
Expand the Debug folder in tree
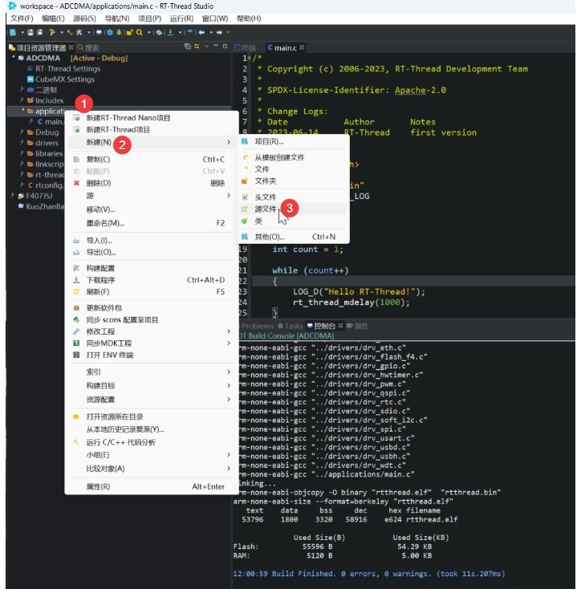tap(22, 132)
